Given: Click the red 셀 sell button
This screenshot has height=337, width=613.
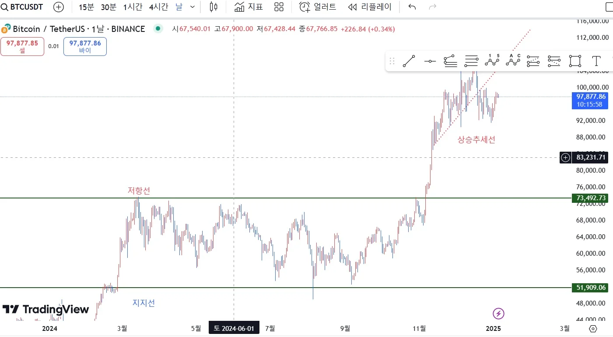Looking at the screenshot, I should click(22, 46).
